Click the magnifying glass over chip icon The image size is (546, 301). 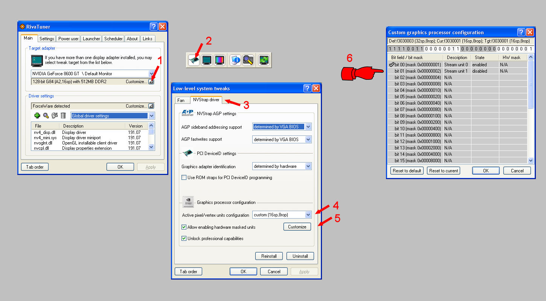pos(248,60)
